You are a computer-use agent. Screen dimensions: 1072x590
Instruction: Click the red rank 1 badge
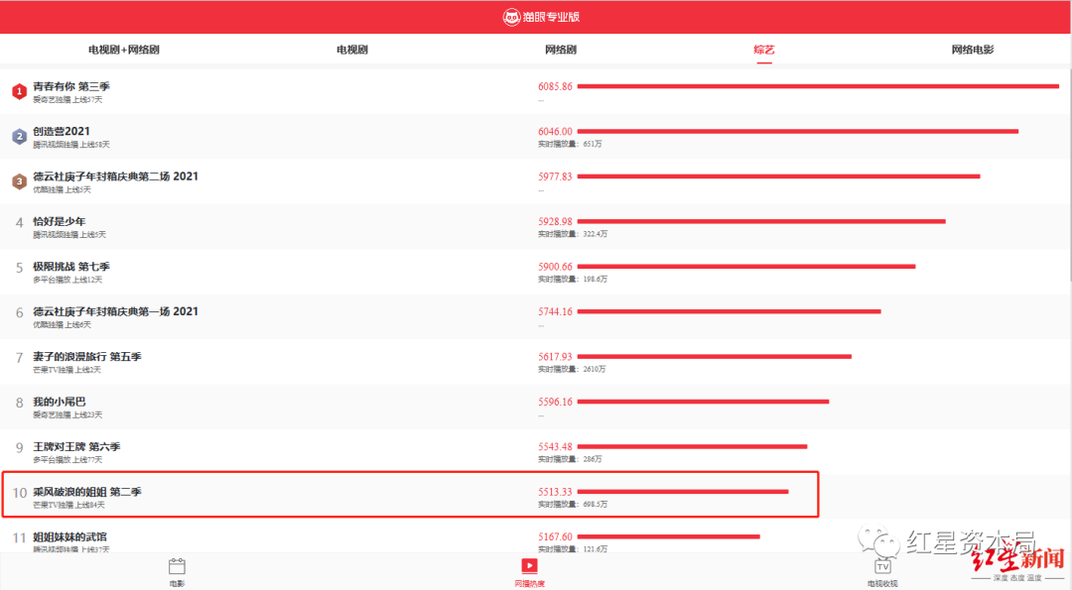[x=19, y=91]
